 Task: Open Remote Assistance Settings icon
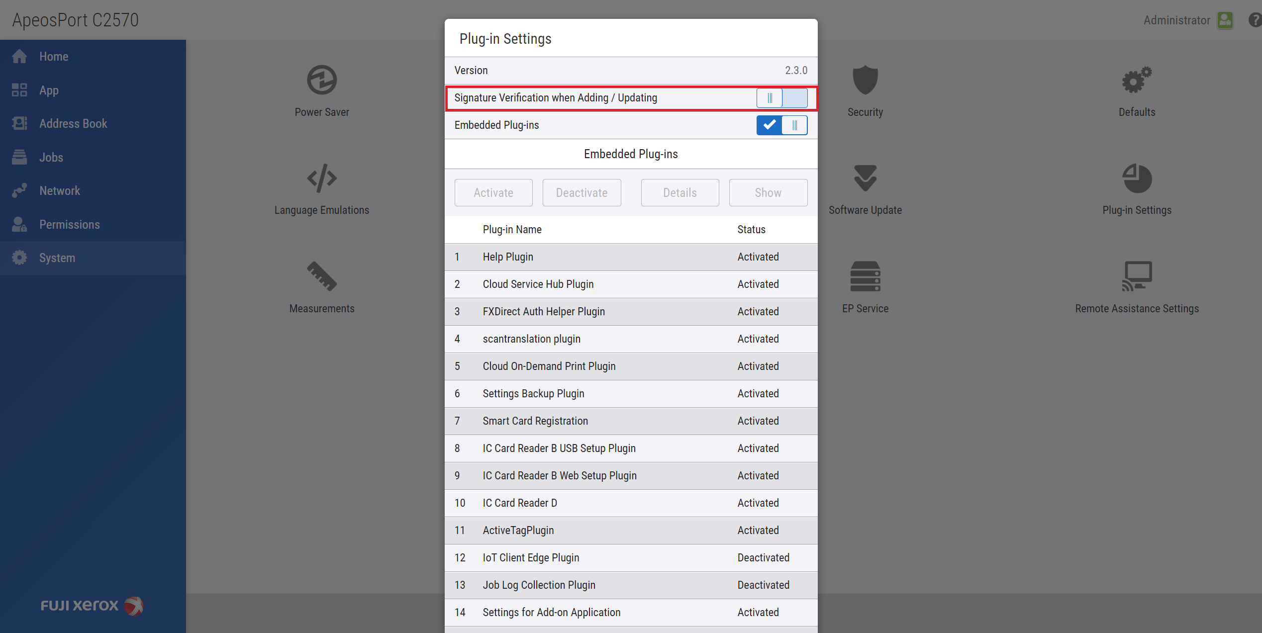pos(1137,276)
